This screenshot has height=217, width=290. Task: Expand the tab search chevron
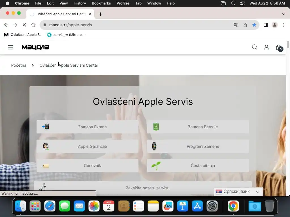point(283,14)
